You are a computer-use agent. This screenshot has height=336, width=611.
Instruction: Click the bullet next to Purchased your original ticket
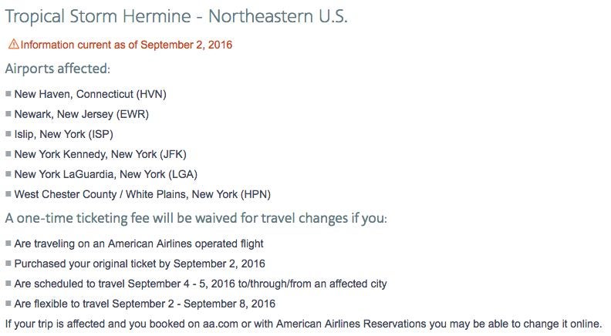(8, 264)
